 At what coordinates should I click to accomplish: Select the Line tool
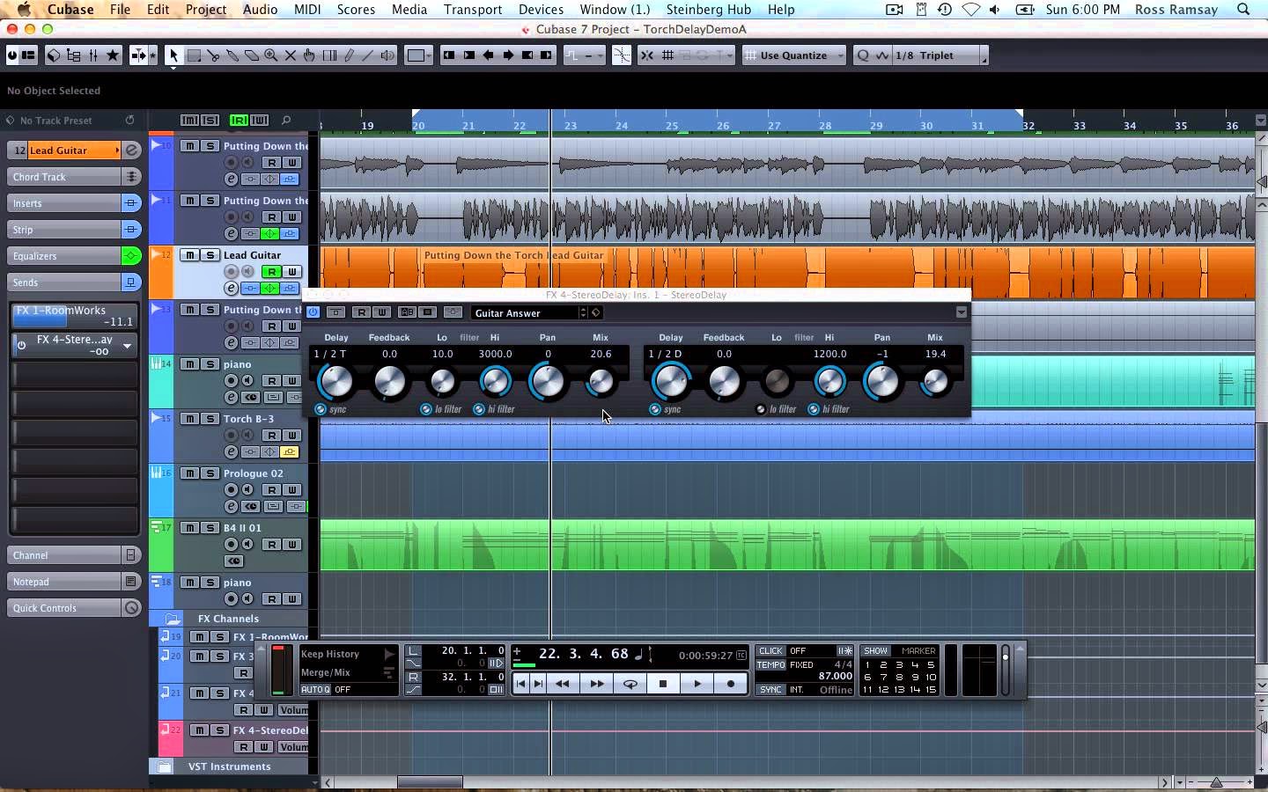pyautogui.click(x=368, y=55)
